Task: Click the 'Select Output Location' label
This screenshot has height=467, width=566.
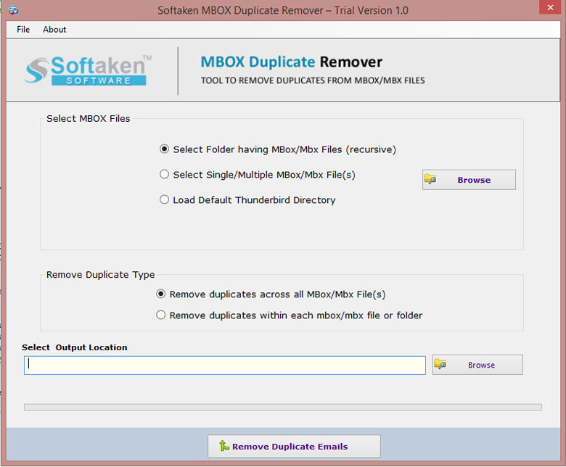Action: 74,347
